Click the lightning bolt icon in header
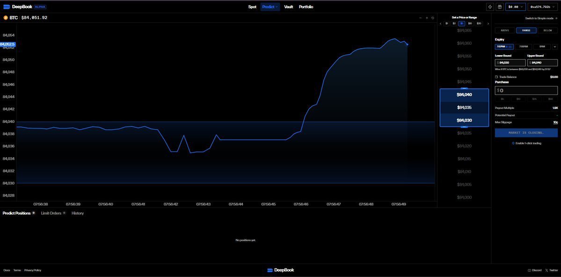 (x=490, y=7)
